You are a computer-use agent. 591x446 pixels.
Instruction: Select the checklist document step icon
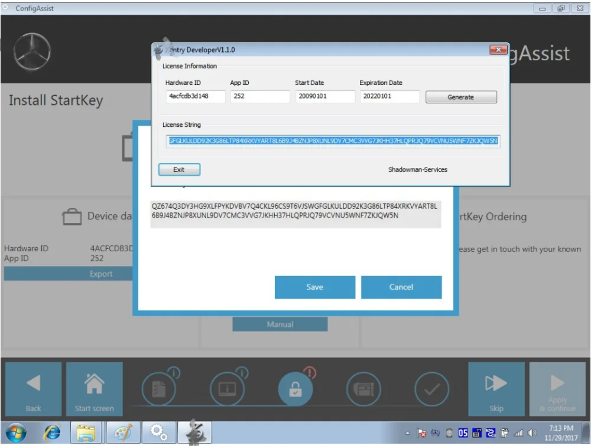click(158, 389)
